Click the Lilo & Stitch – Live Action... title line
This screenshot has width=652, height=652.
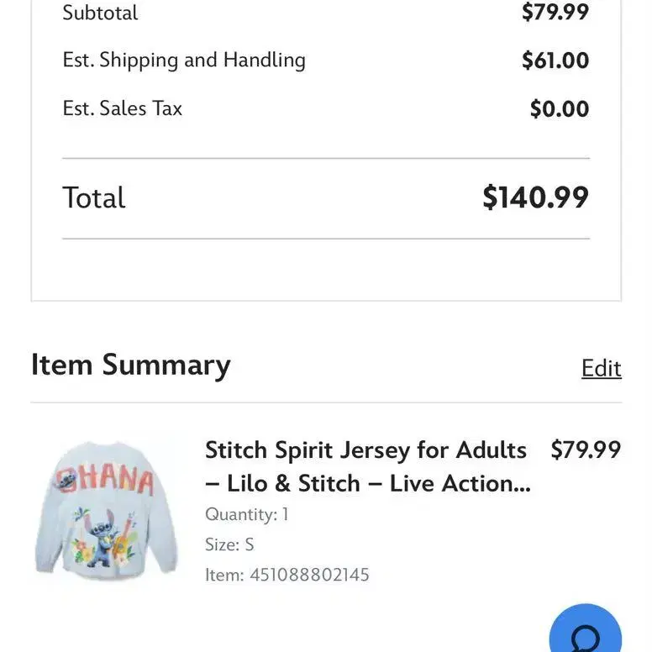click(x=367, y=484)
